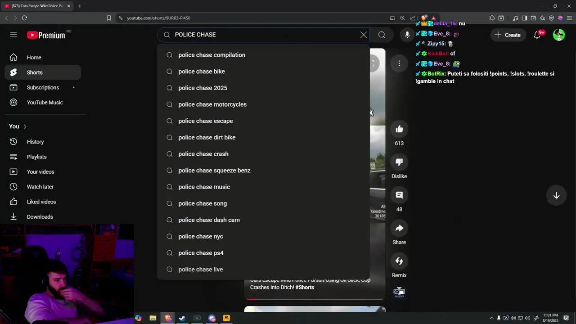Seek on the Short's red progress bar
This screenshot has height=324, width=576.
pyautogui.click(x=315, y=299)
